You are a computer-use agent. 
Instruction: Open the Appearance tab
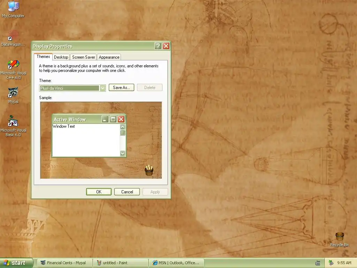click(x=109, y=57)
